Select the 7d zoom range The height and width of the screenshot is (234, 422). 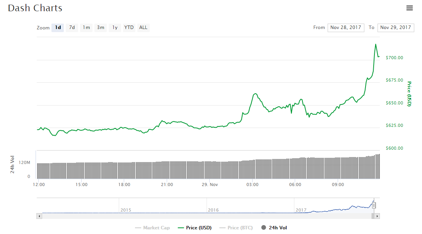coord(72,27)
